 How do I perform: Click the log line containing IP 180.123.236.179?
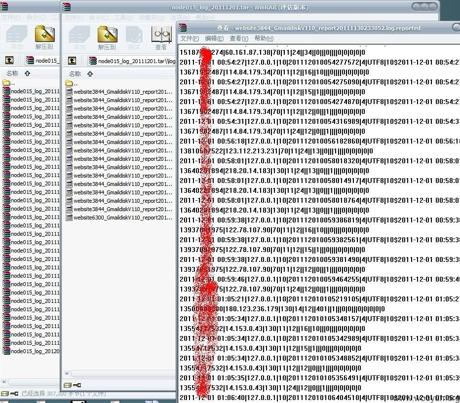282,309
